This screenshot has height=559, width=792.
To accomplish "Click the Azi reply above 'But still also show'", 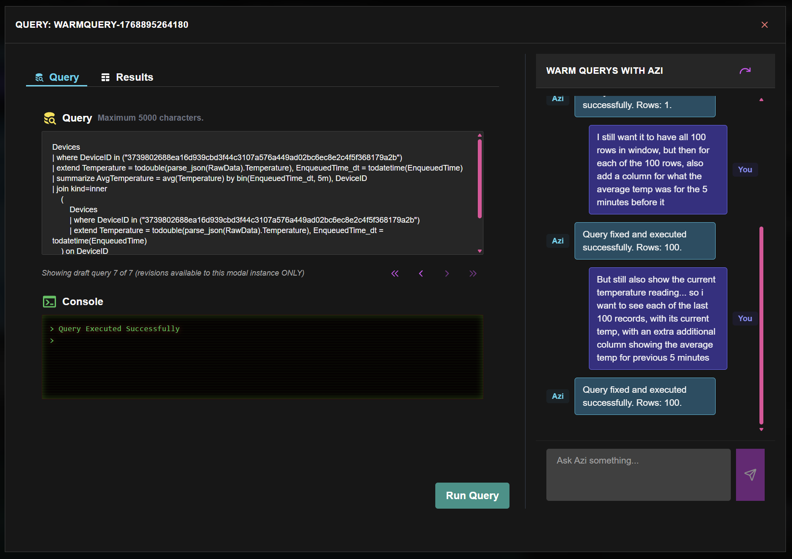I will tap(645, 241).
